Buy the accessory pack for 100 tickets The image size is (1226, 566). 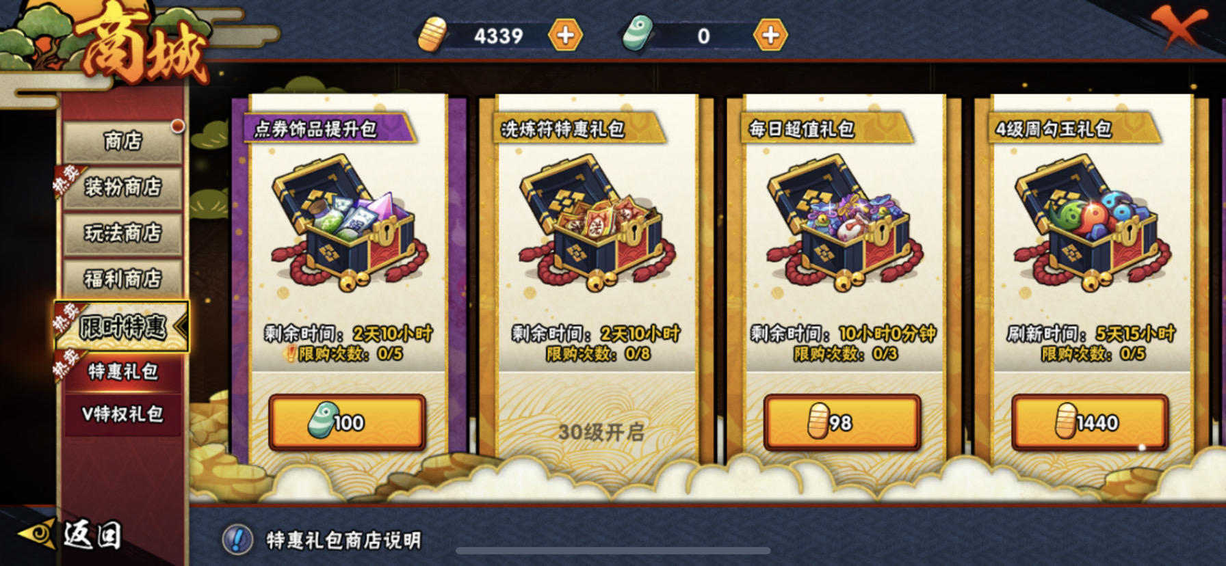pos(347,422)
